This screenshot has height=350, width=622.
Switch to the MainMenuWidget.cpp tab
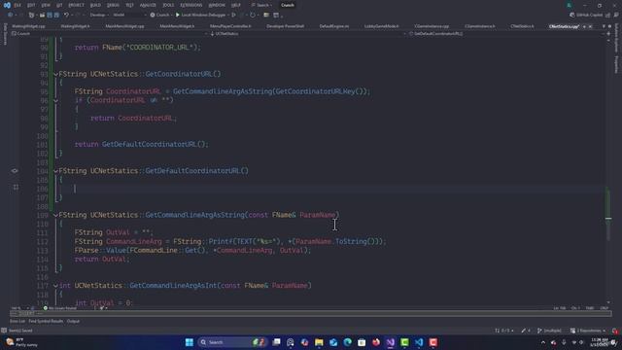coord(124,26)
